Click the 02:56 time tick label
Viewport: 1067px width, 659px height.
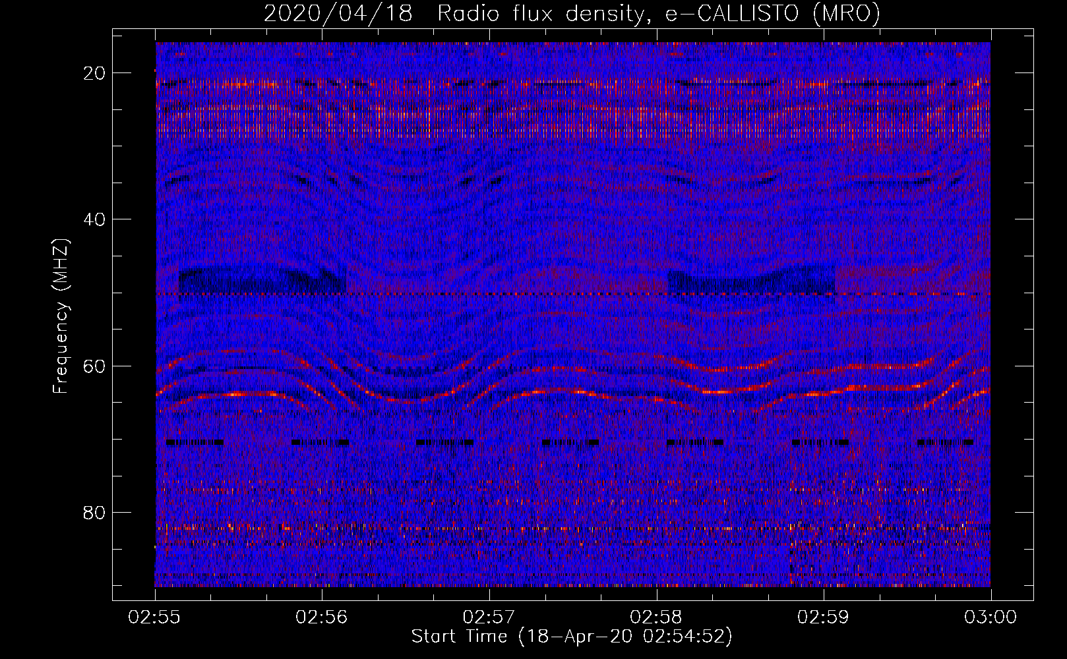pyautogui.click(x=322, y=617)
